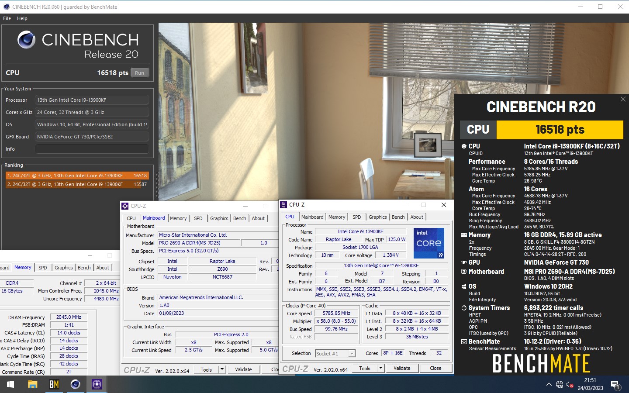
Task: Expand the Socket #1 selection dropdown
Action: click(x=352, y=354)
